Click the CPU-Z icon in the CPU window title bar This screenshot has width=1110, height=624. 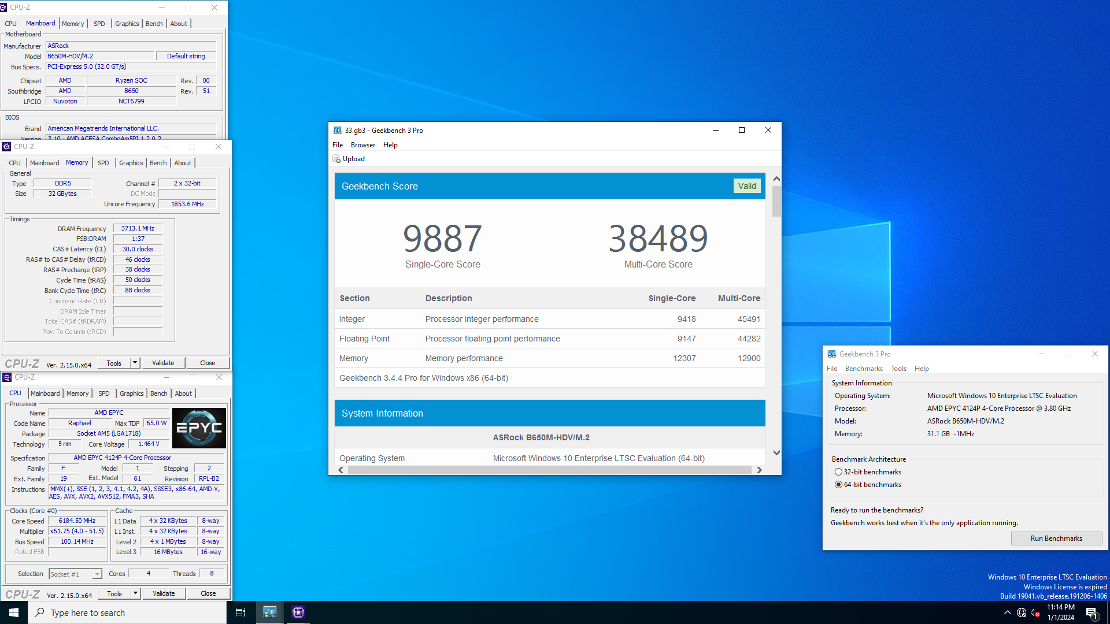coord(7,377)
